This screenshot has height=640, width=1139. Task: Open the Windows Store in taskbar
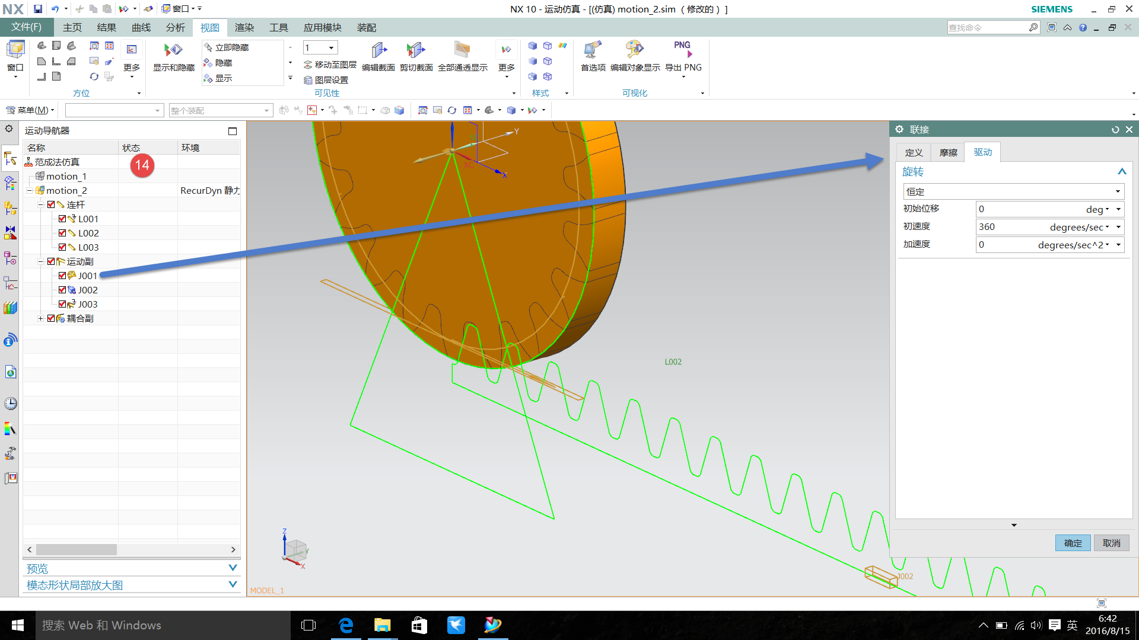[419, 625]
